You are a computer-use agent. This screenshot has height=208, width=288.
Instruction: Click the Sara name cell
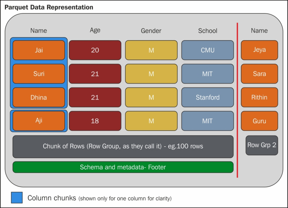point(259,74)
